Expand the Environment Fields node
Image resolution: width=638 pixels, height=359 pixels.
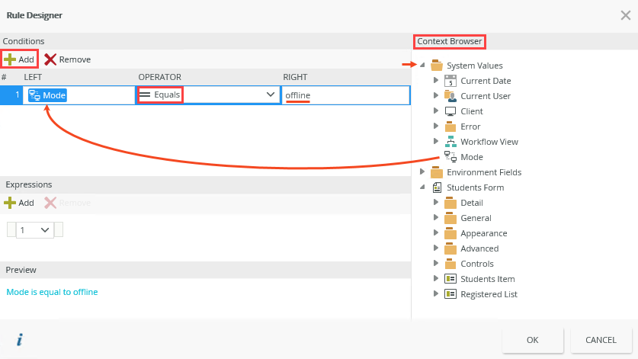pyautogui.click(x=422, y=172)
